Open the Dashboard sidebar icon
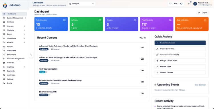The height and width of the screenshot is (109, 214). click(x=4, y=14)
